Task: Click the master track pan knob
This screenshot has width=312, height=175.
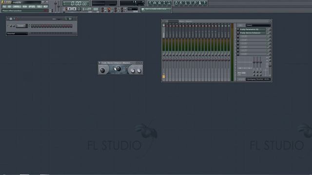Action: click(x=164, y=55)
